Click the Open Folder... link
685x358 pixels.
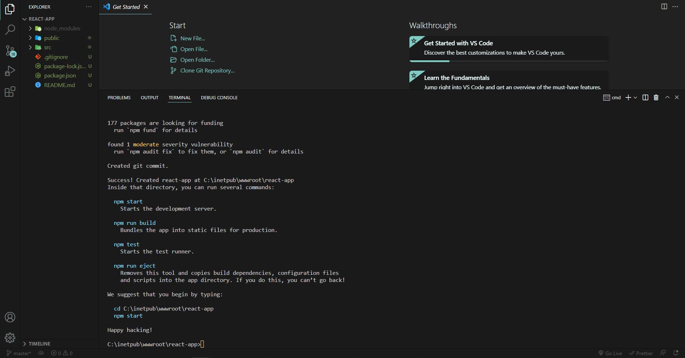click(x=197, y=60)
